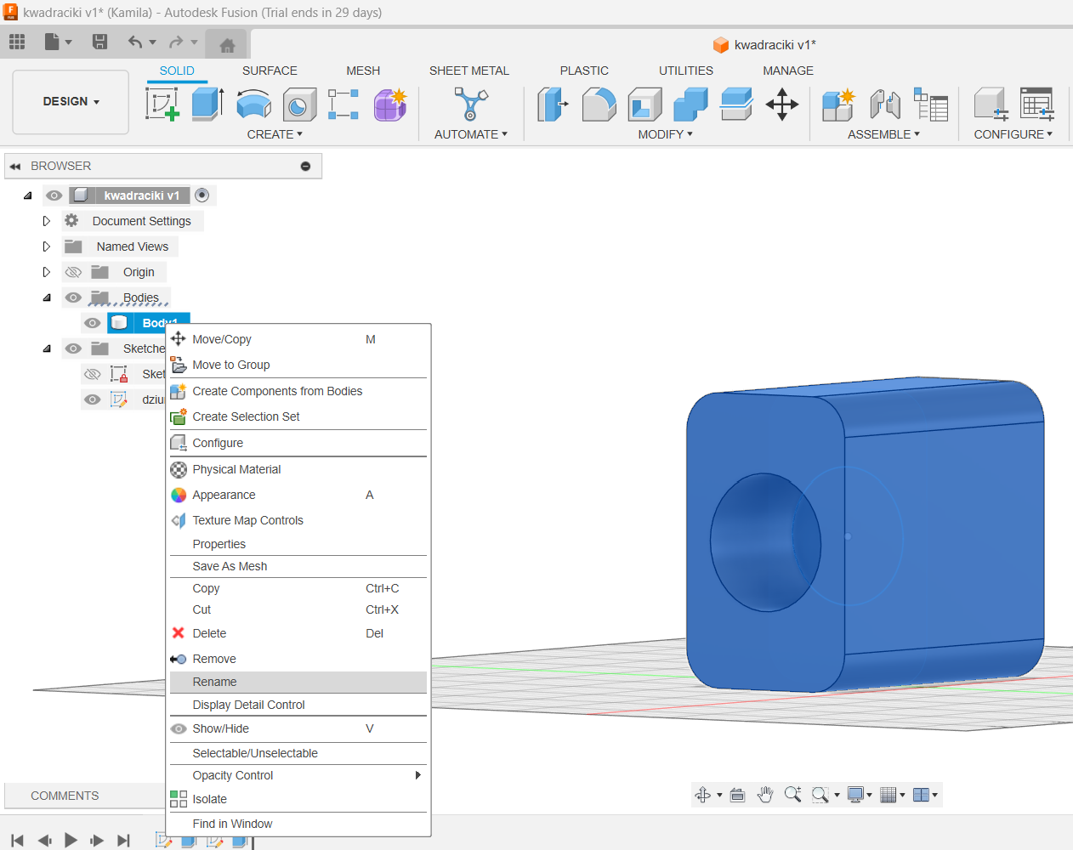Image resolution: width=1073 pixels, height=850 pixels.
Task: Open the Configure Model icon
Action: (x=991, y=105)
